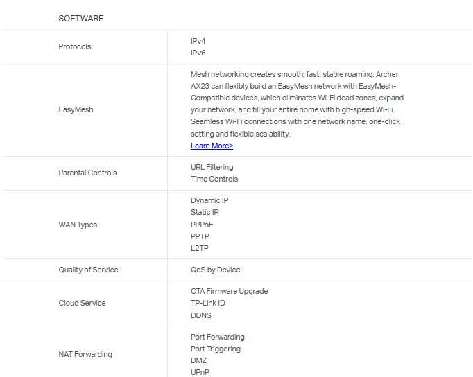Select the Cloud Service row label

point(82,303)
